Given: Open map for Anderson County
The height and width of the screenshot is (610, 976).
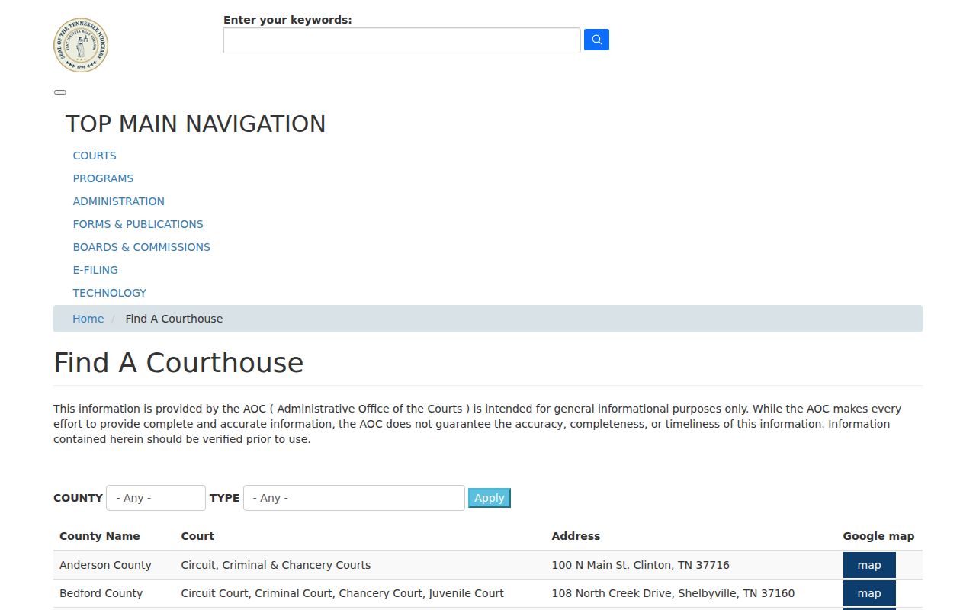Looking at the screenshot, I should [869, 565].
